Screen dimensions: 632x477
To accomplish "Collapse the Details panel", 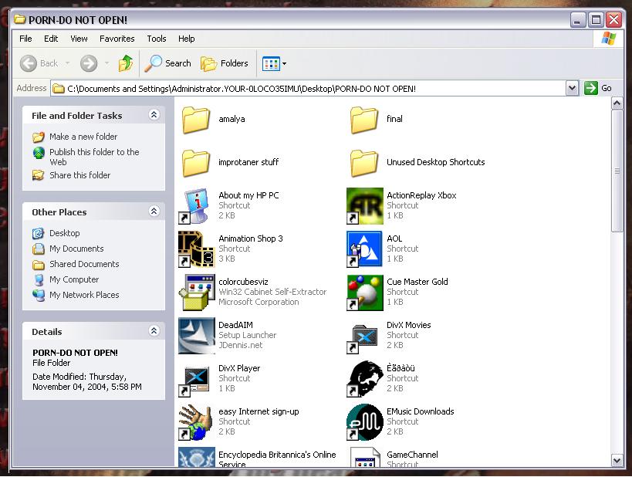I will pyautogui.click(x=154, y=331).
